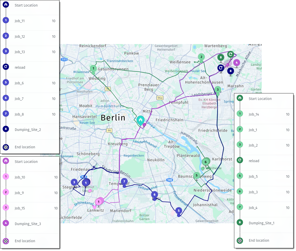The image size is (296, 251).
Task: Click green marker 1 near Gesundbrunnen
Action: [93, 68]
